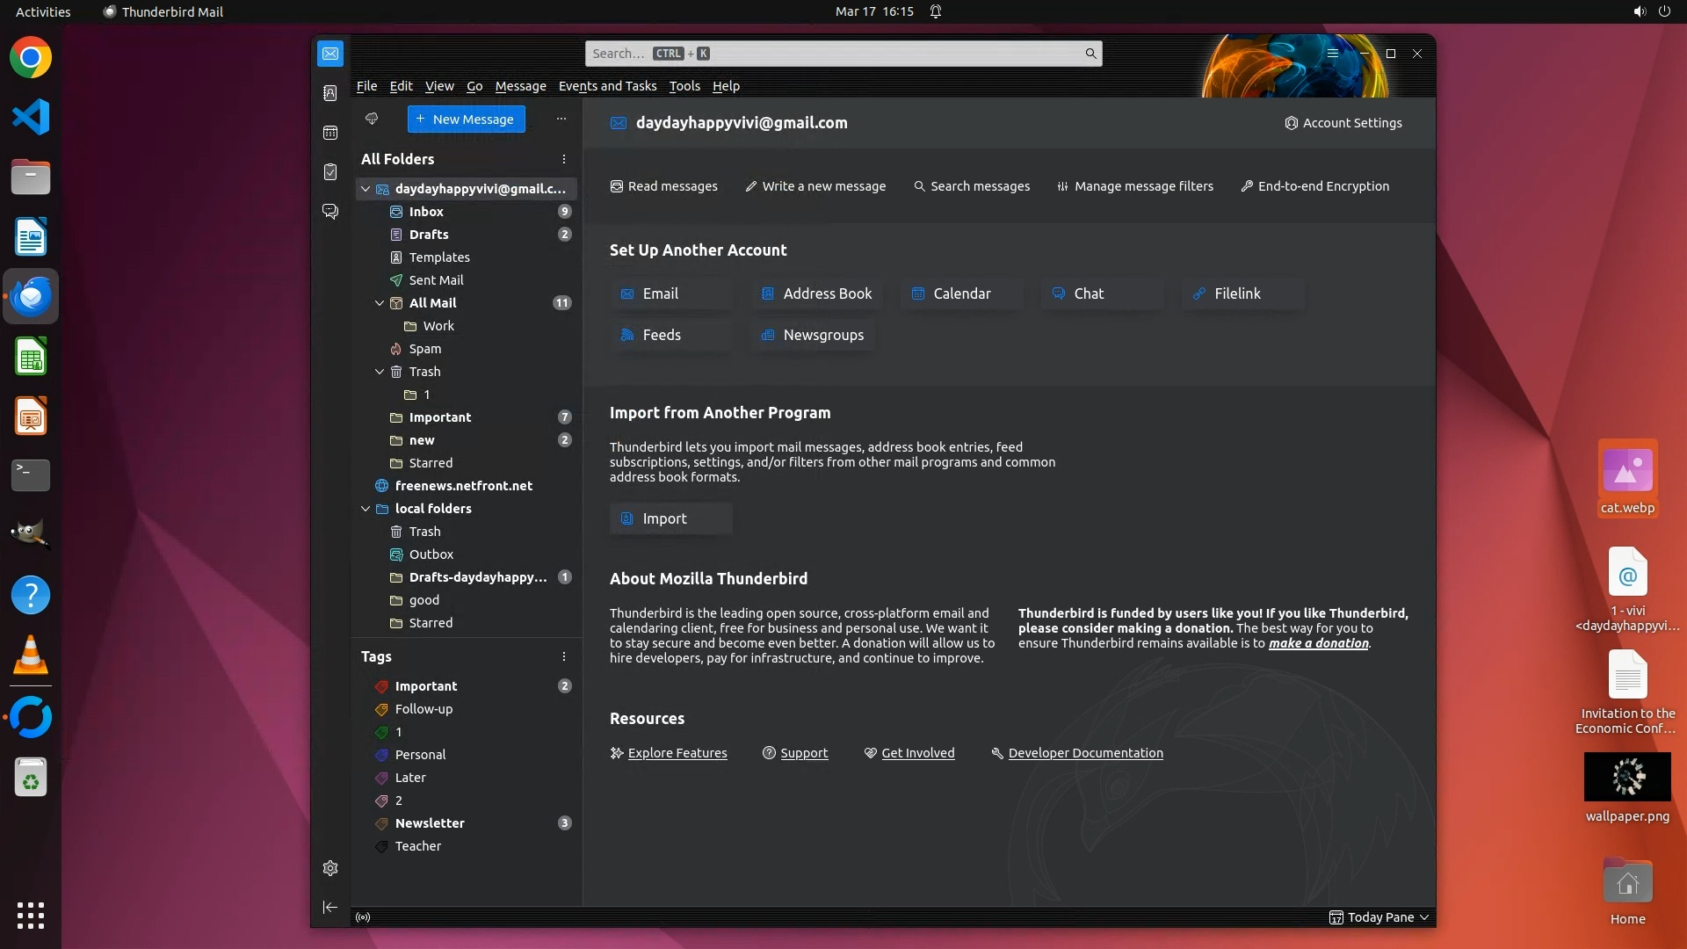Click the Get Messages cloud icon

(x=372, y=119)
